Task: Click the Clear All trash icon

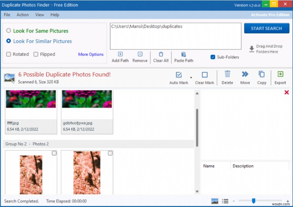Action: [x=161, y=54]
